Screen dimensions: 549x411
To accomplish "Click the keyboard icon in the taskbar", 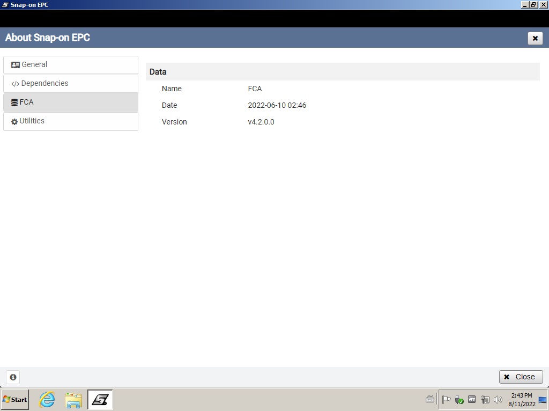I will [430, 399].
